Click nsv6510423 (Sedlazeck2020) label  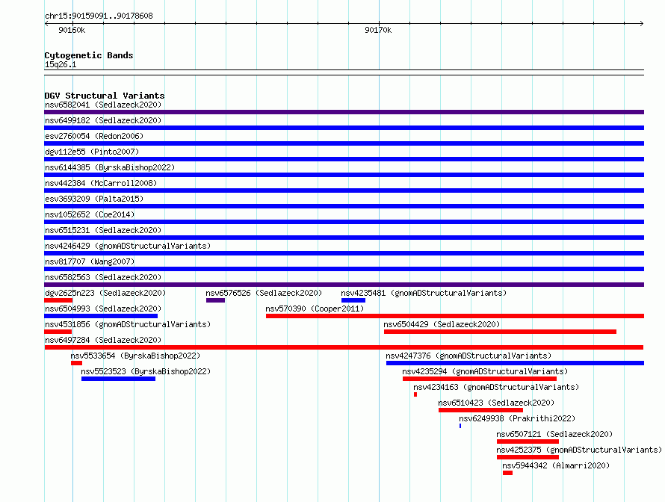click(x=496, y=403)
